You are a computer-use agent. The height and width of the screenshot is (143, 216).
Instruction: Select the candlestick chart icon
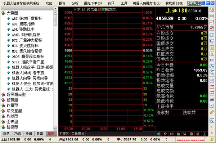point(212,28)
